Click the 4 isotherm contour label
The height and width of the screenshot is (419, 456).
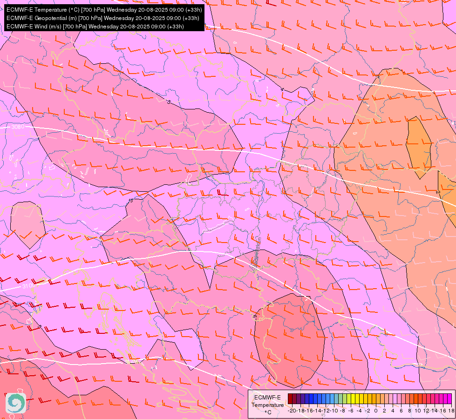click(x=282, y=89)
